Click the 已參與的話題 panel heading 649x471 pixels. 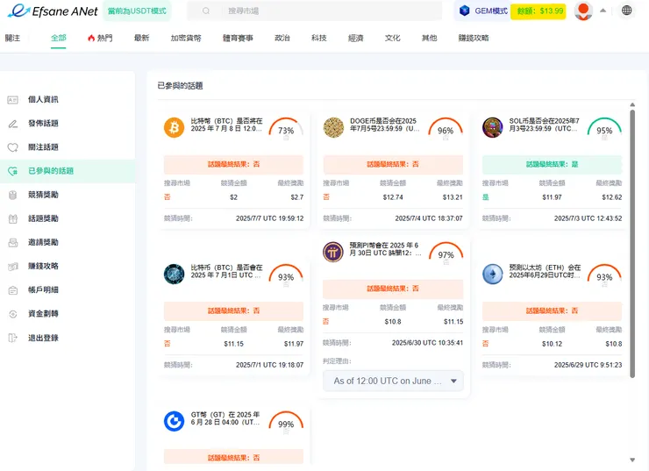pos(180,86)
